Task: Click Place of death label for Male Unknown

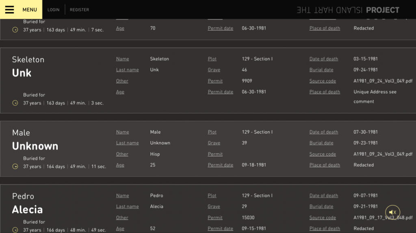Action: pos(325,165)
